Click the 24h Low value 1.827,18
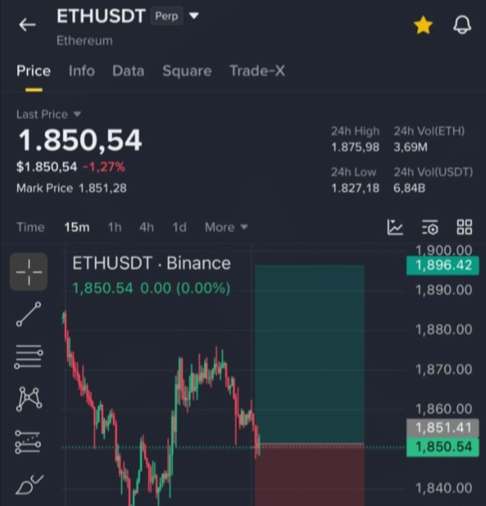The width and height of the screenshot is (486, 506). (355, 188)
